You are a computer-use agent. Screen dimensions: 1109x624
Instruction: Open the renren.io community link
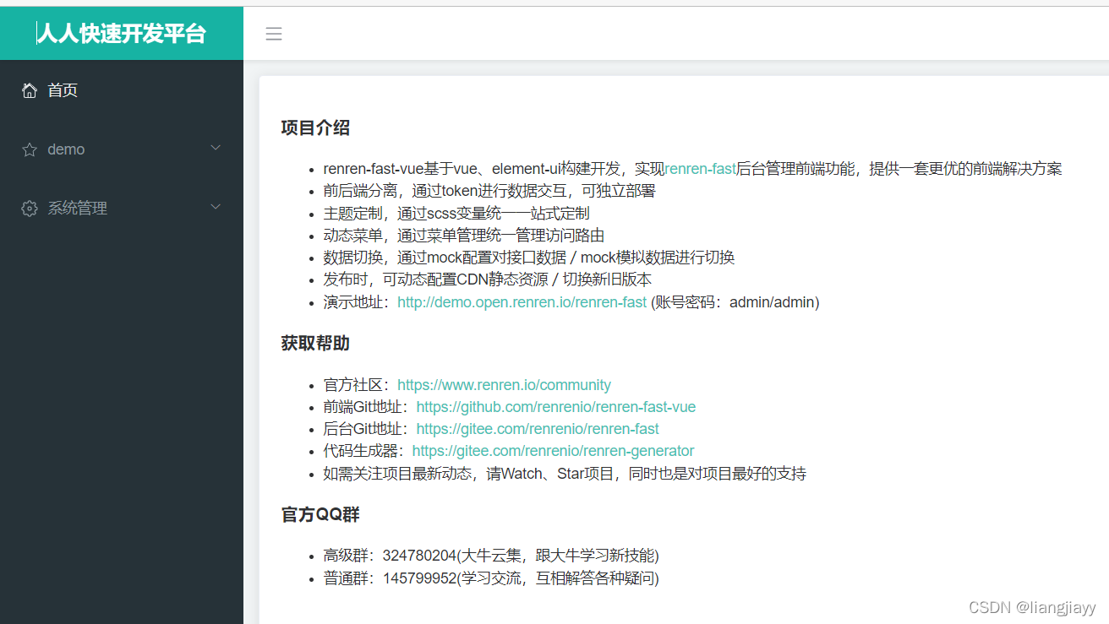click(504, 384)
